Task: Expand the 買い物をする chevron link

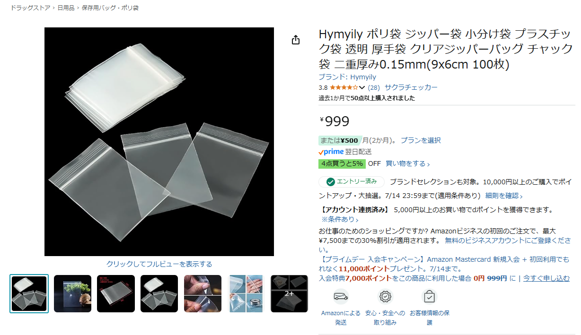Action: 408,164
